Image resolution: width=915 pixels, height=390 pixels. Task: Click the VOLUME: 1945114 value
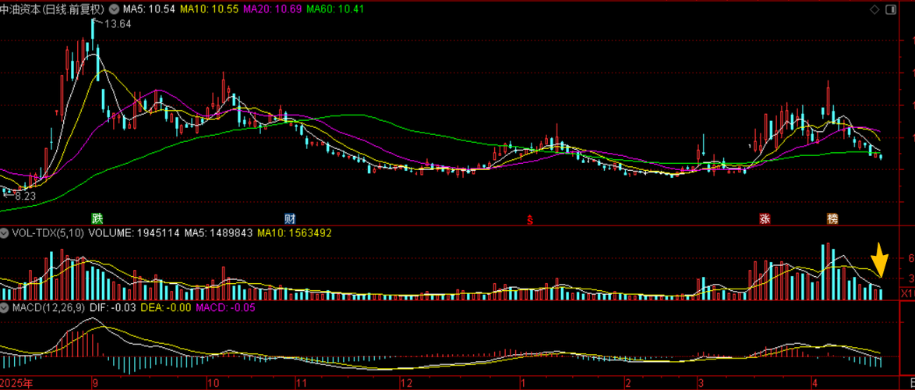(x=133, y=232)
